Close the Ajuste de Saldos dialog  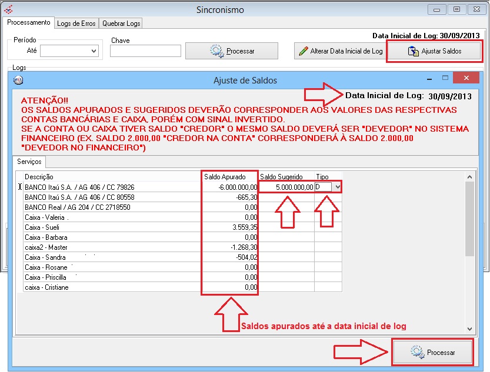coord(466,79)
